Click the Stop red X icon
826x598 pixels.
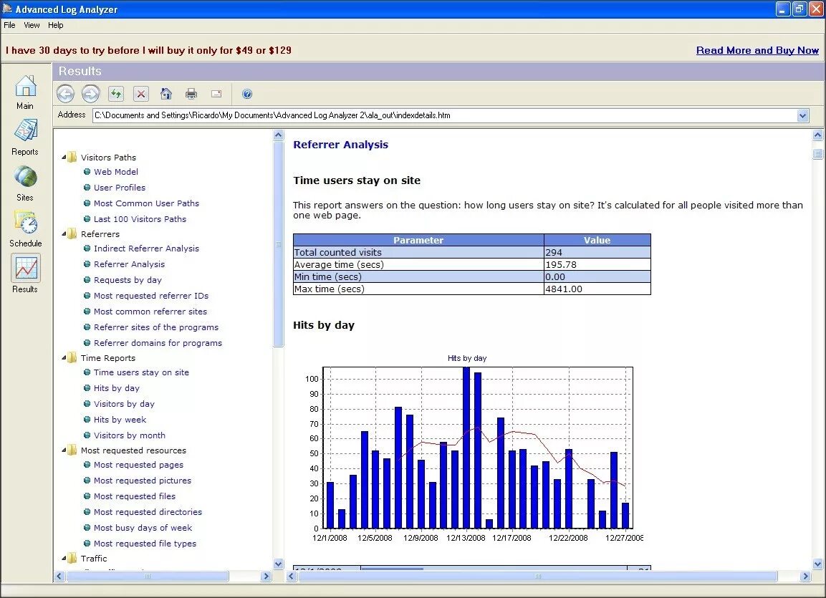140,95
